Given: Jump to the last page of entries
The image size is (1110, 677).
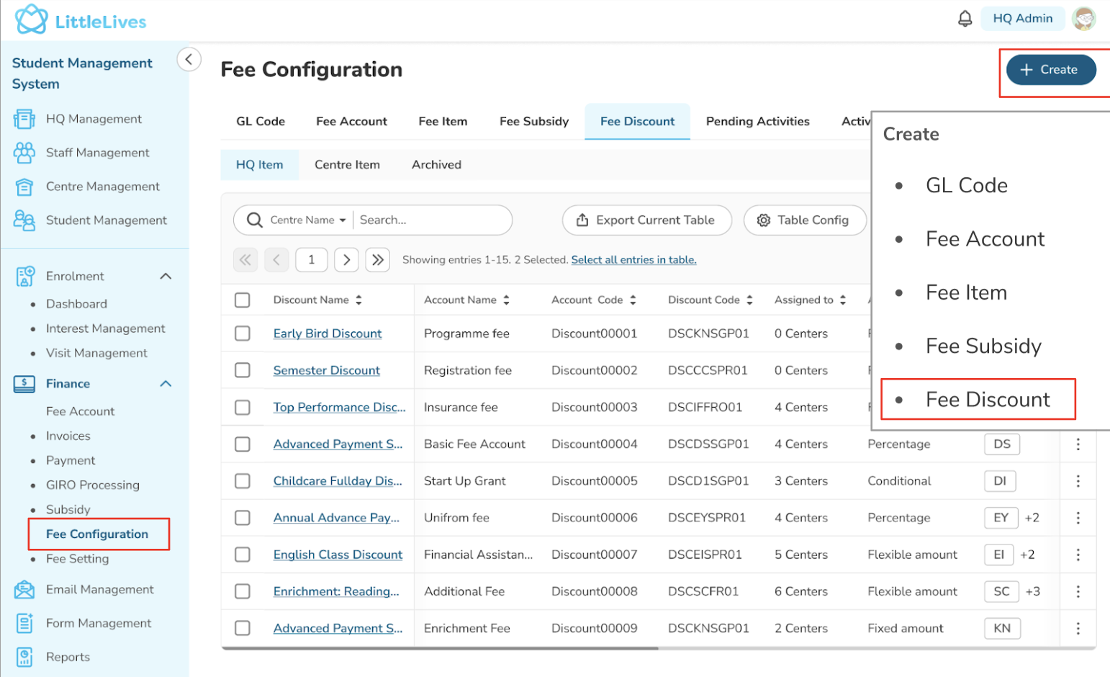Looking at the screenshot, I should click(378, 260).
